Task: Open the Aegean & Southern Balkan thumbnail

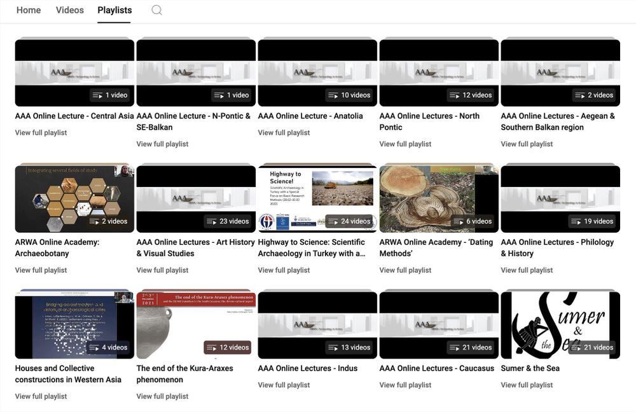Action: click(x=560, y=72)
